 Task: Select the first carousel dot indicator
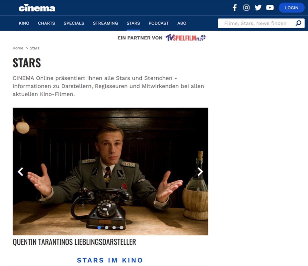click(x=99, y=228)
